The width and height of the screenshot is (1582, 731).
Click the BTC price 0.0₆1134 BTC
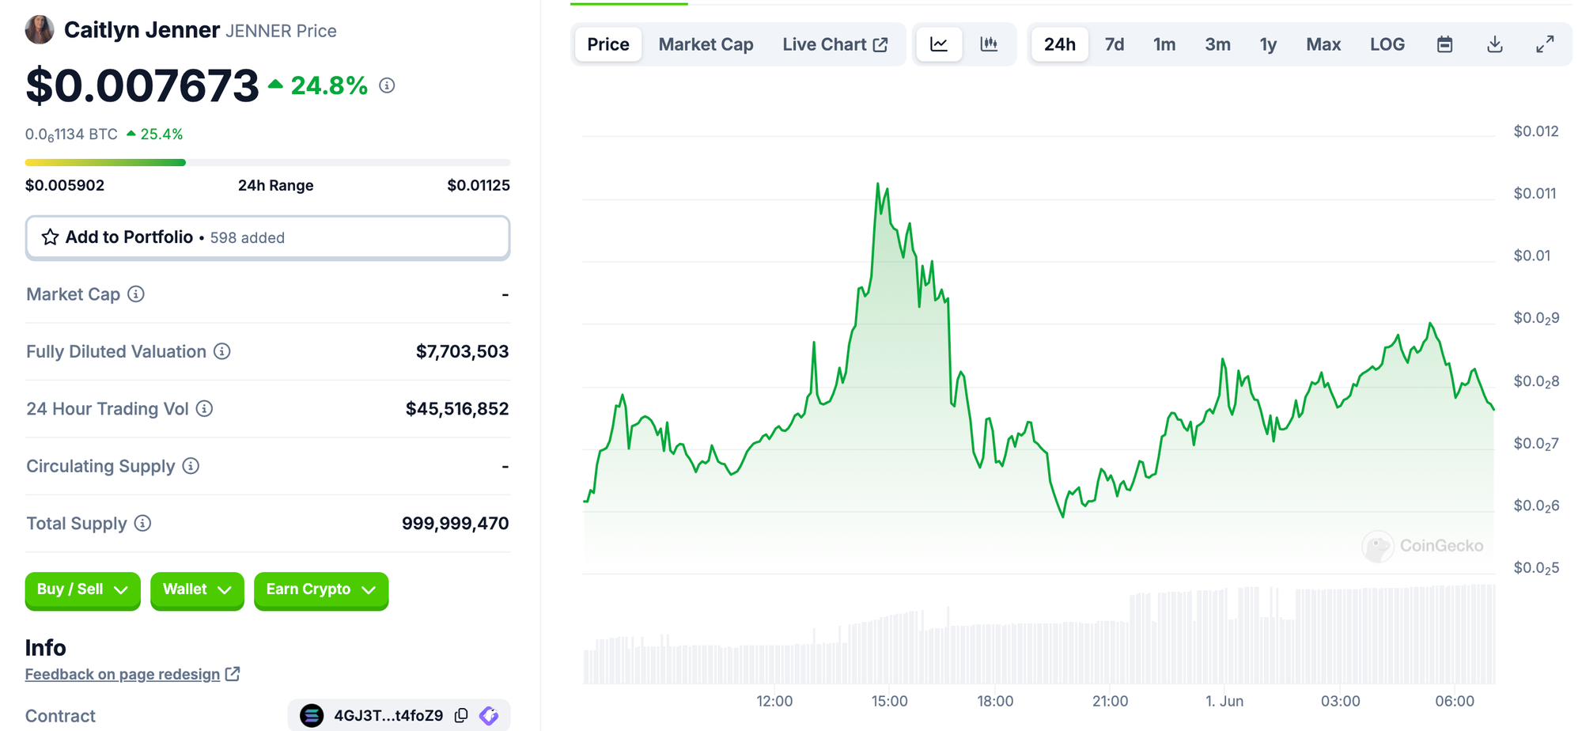point(71,134)
